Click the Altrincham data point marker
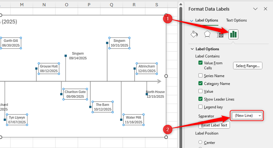 (x=135, y=69)
